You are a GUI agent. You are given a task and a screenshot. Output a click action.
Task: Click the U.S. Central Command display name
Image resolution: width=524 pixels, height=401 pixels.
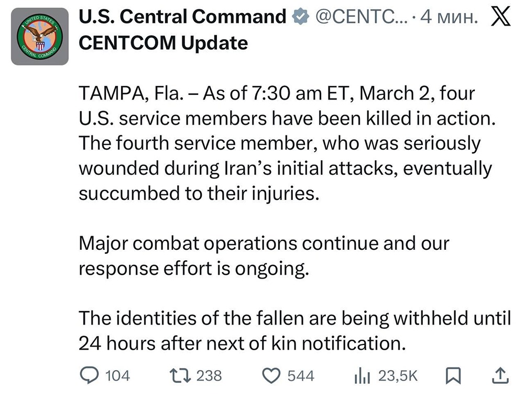[x=182, y=18]
